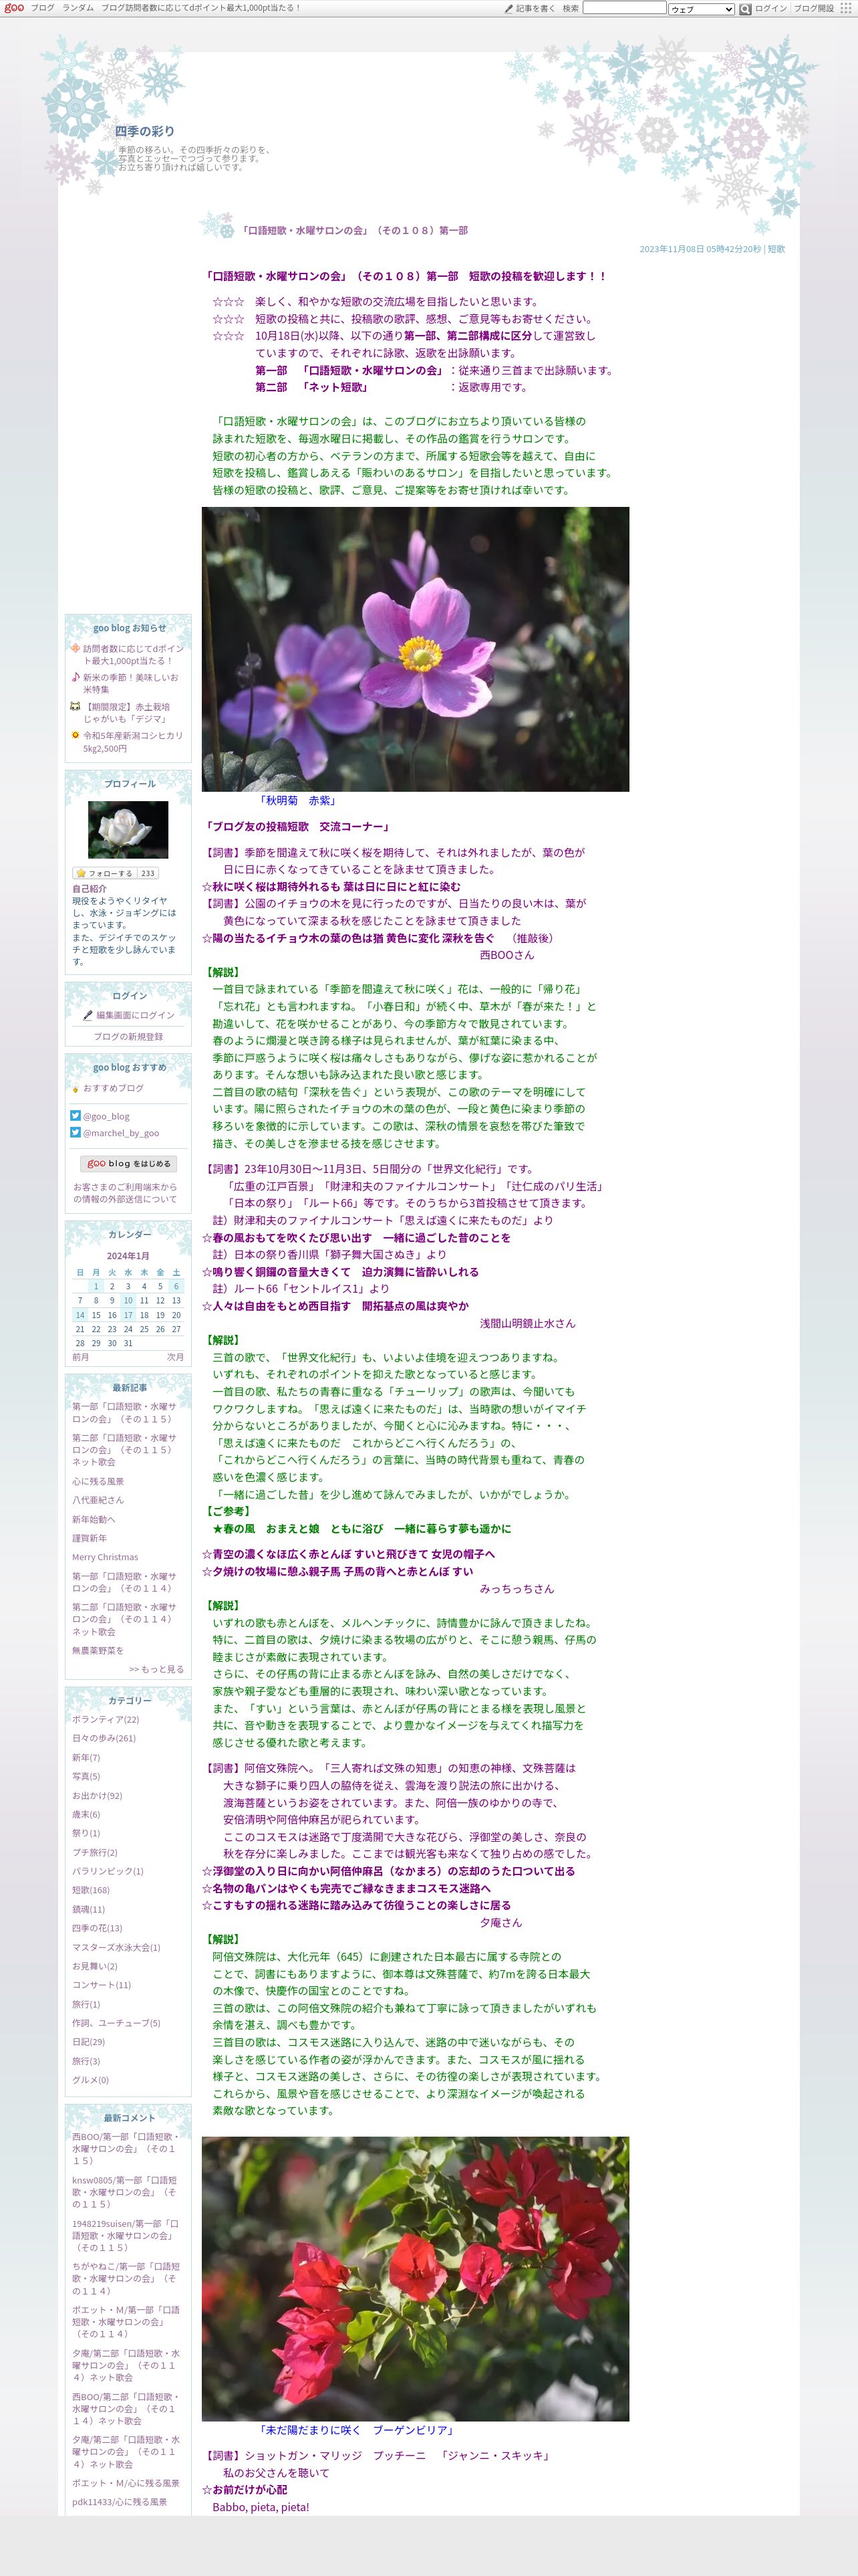Screen dimensions: 858x2576
Task: Open recent post 謹賀新年
Action: [89, 1538]
